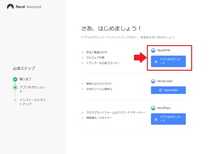Click the トラッカー＆広告ブロッカー feature text
The width and height of the screenshot is (219, 154).
click(103, 63)
